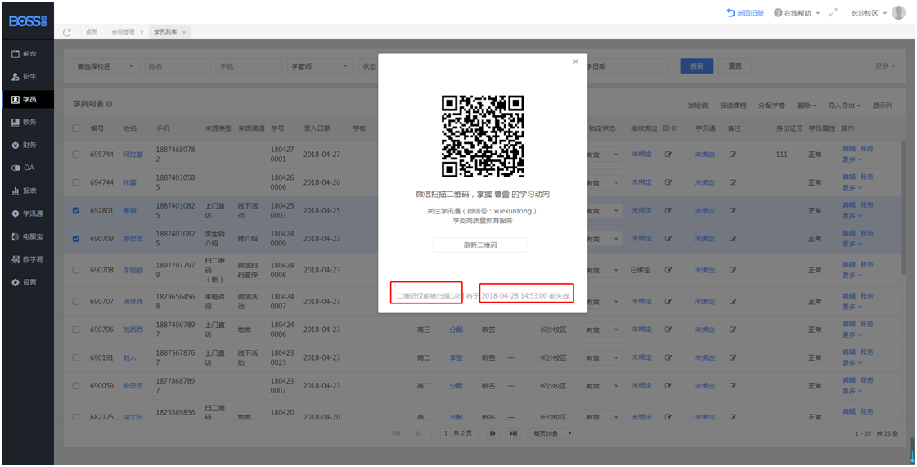Open student name link 阿拉蕾
Screen dimensions: 917x467
pyautogui.click(x=133, y=155)
